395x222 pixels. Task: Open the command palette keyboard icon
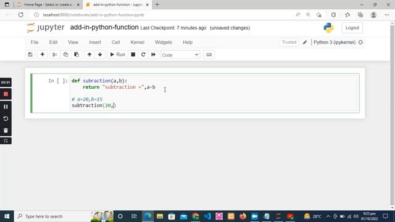tap(209, 55)
